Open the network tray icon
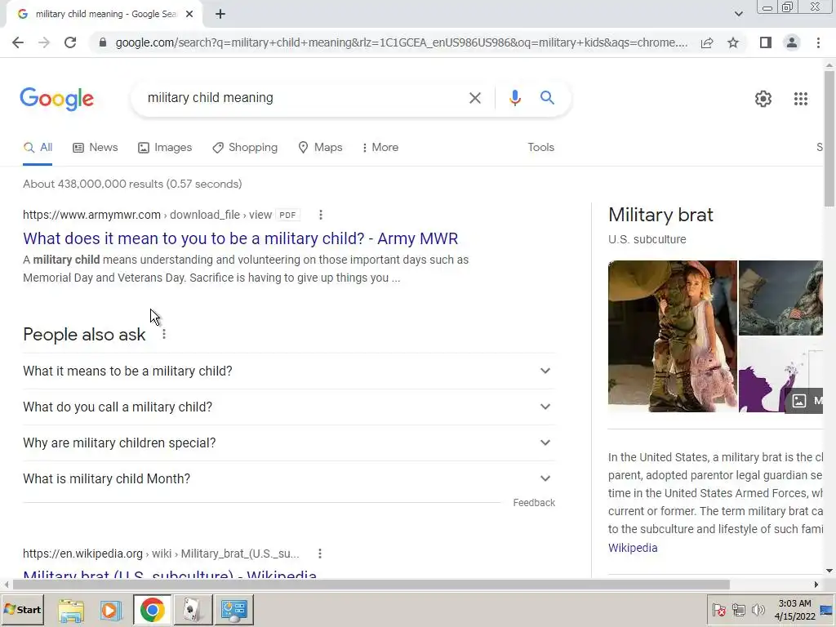Screen dimensions: 836x627 coord(738,610)
